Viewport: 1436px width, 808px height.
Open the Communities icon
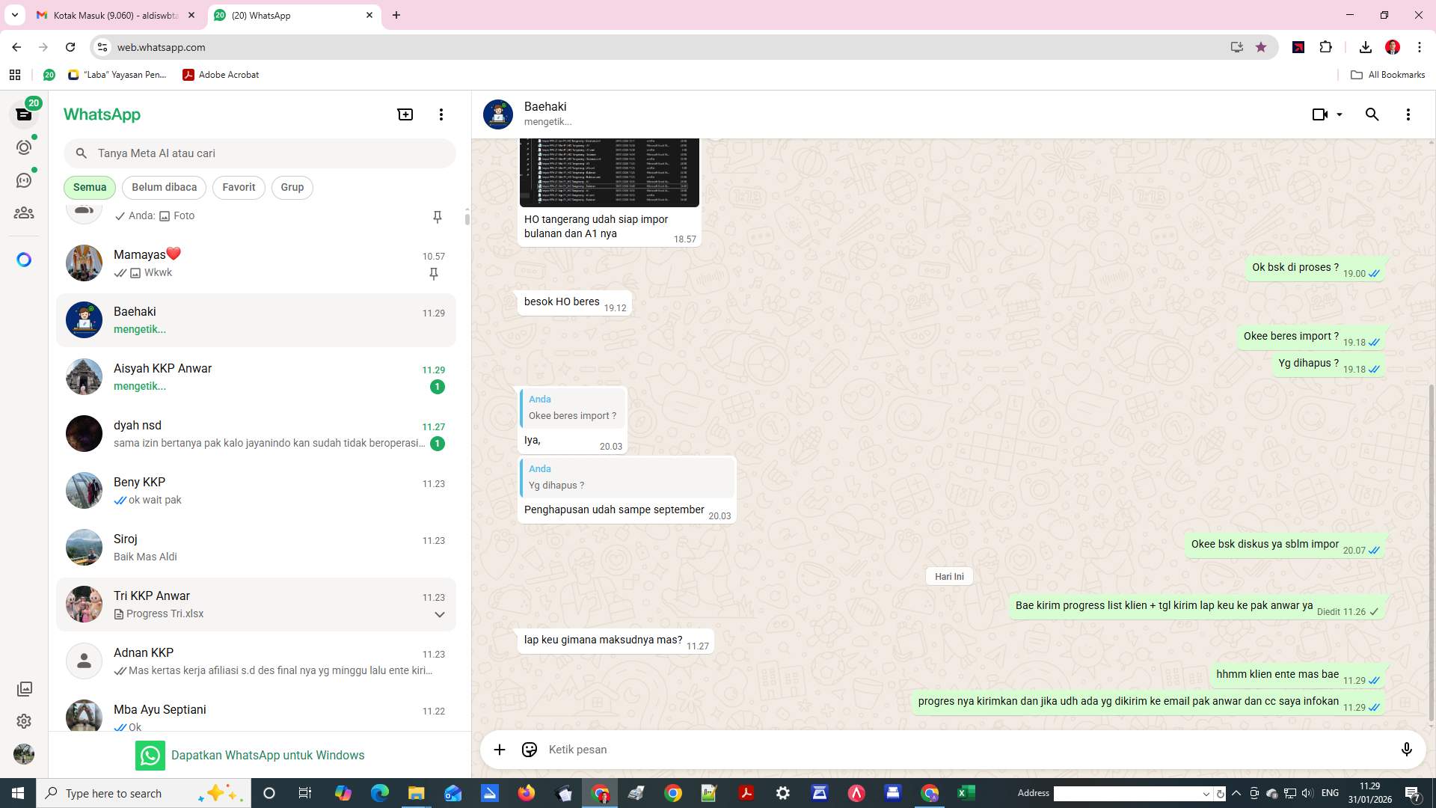[25, 212]
